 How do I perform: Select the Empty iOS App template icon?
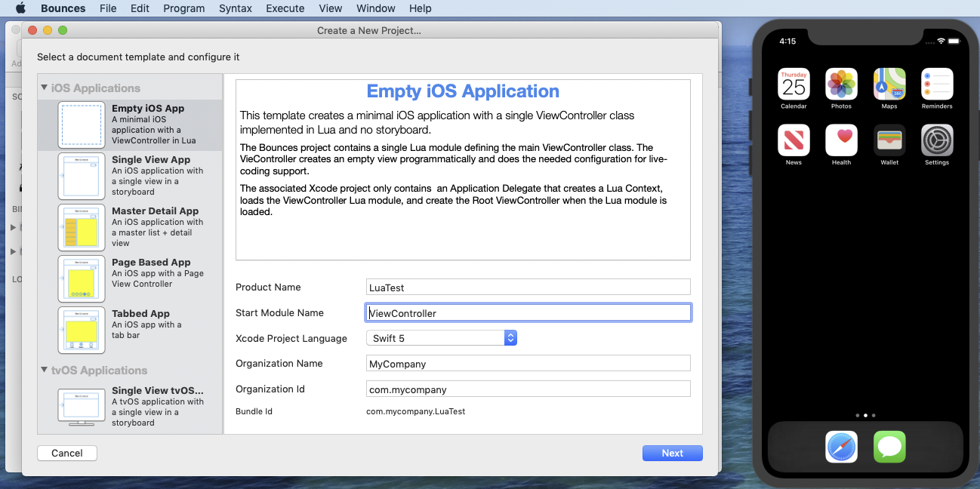tap(82, 125)
